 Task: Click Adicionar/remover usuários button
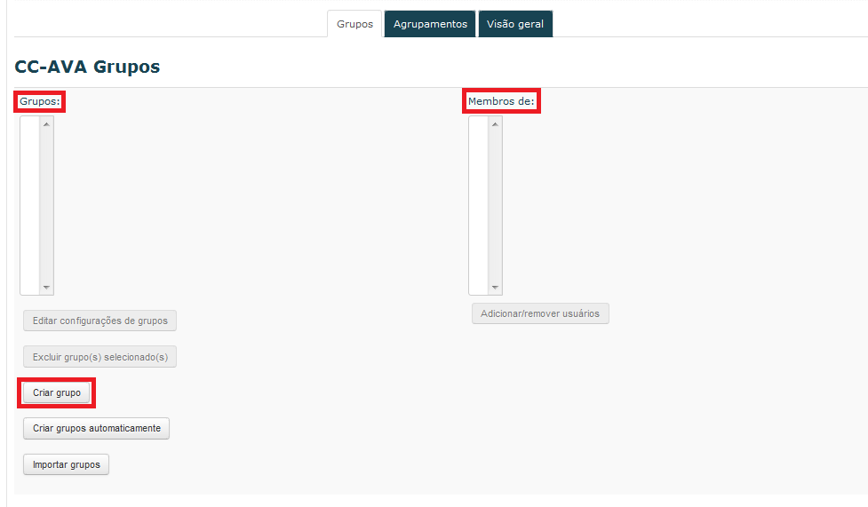pos(540,313)
